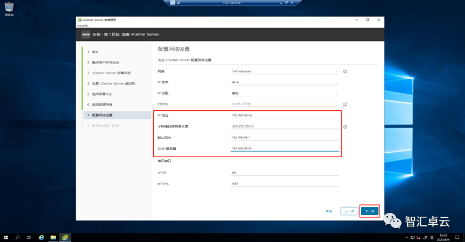Click the subnet mask field 255.255.255.0
This screenshot has height=242, width=465.
[x=285, y=126]
